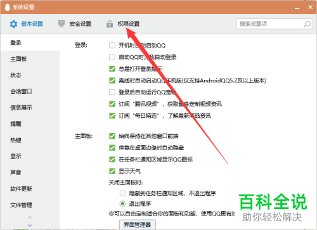
Task: Click the sidebar scroll-up chevron
Action: pyautogui.click(x=30, y=217)
